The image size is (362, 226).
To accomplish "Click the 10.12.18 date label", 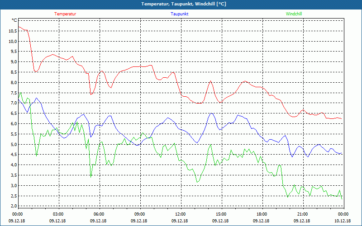I will coord(343,221).
